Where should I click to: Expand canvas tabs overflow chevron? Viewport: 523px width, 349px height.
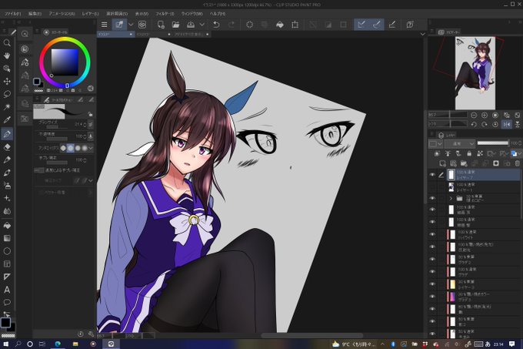(x=422, y=34)
